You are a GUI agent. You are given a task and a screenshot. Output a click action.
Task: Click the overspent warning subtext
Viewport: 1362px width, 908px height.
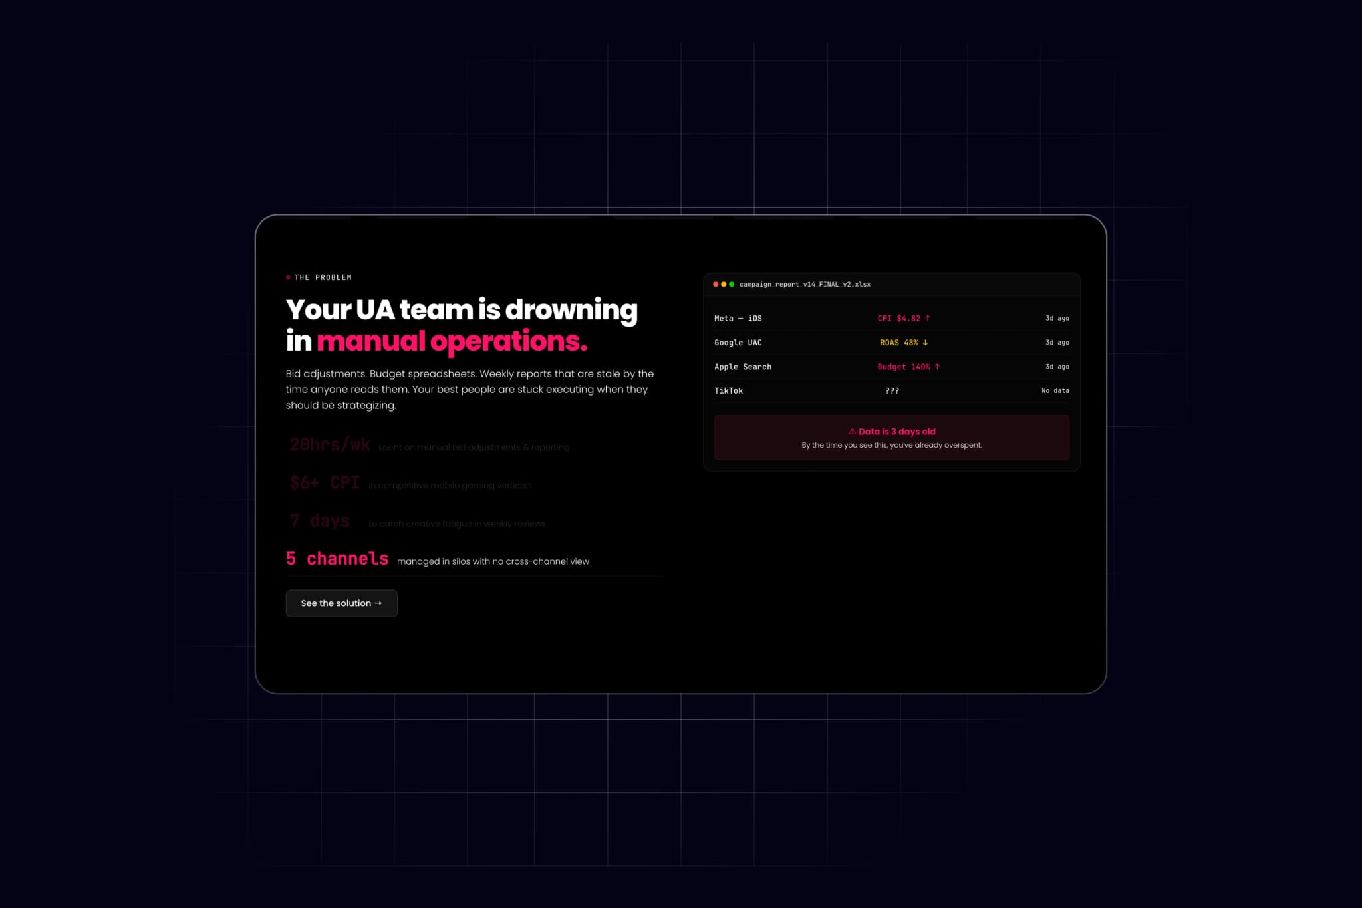coord(892,445)
